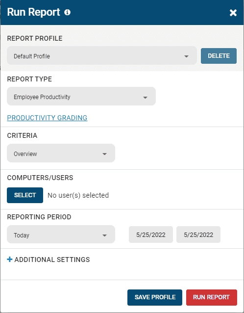Open the Today reporting period dropdown

coord(61,235)
